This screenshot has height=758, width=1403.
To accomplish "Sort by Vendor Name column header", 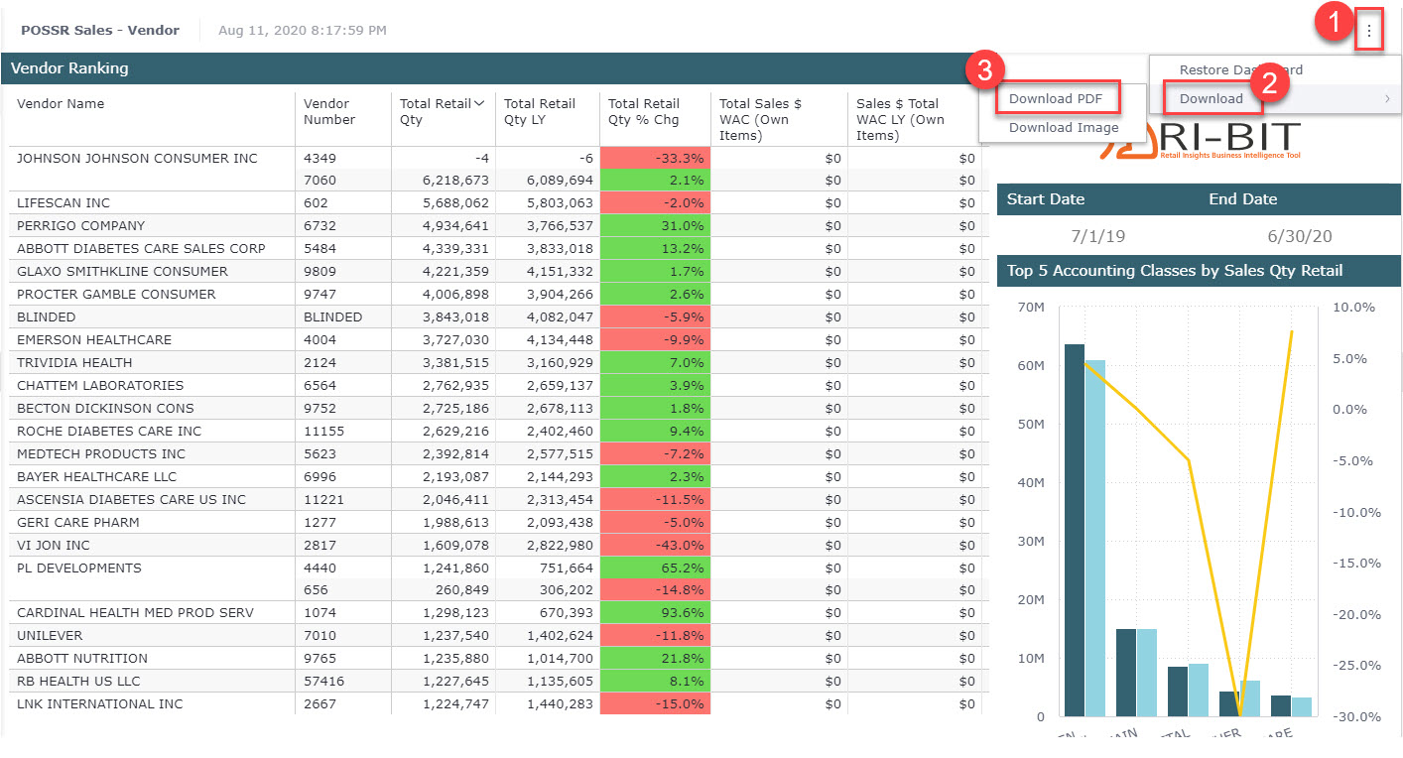I will tap(61, 103).
